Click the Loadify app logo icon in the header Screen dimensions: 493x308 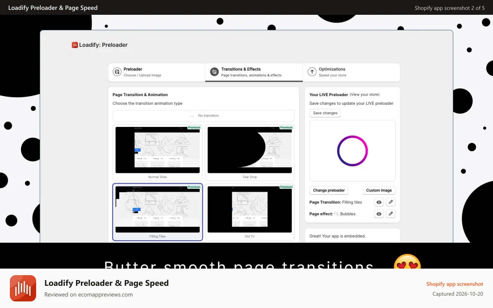[75, 45]
